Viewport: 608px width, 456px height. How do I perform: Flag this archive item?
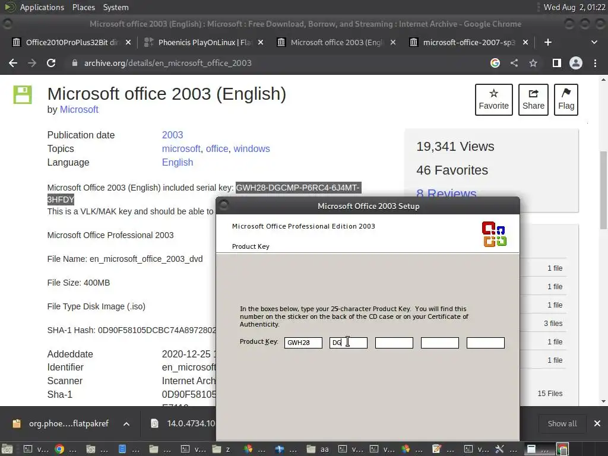[566, 100]
